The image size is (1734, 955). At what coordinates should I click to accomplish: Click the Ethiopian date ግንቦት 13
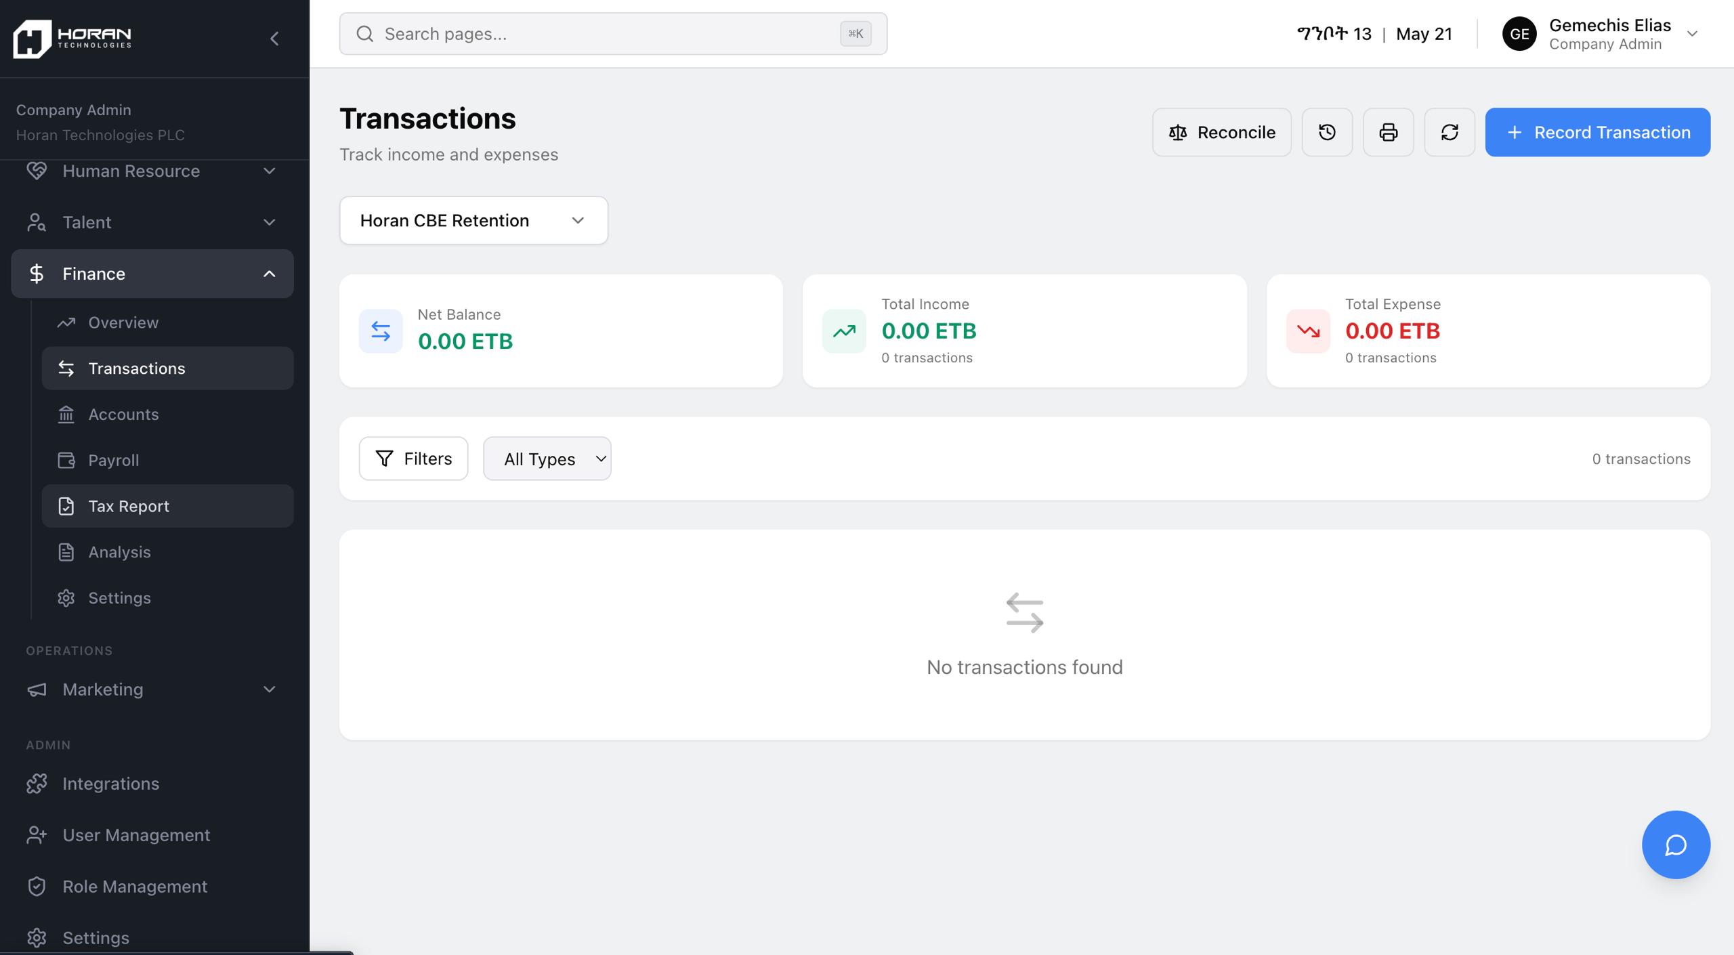coord(1334,34)
